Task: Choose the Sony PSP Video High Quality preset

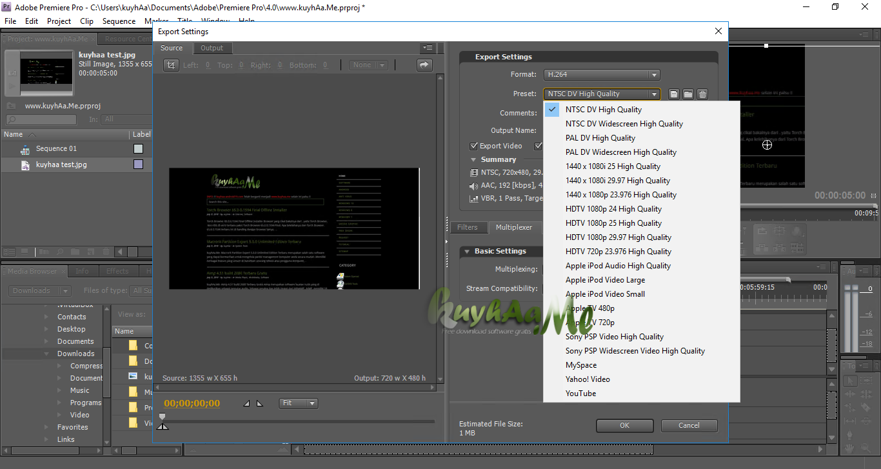Action: click(x=642, y=337)
